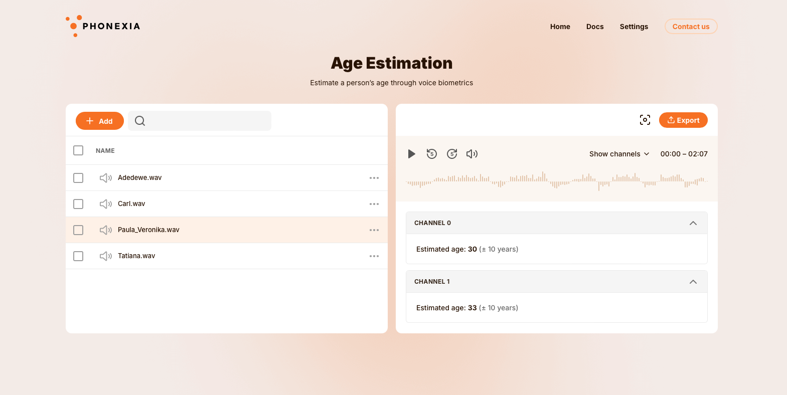Open more options for Carl.wav
Viewport: 787px width, 395px height.
point(374,204)
